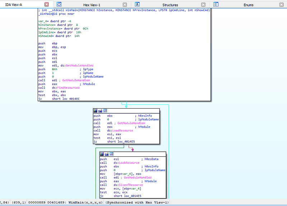Viewport: 287px width, 206px height.
Task: Set node color on the LoadResource block
Action: pos(95,111)
